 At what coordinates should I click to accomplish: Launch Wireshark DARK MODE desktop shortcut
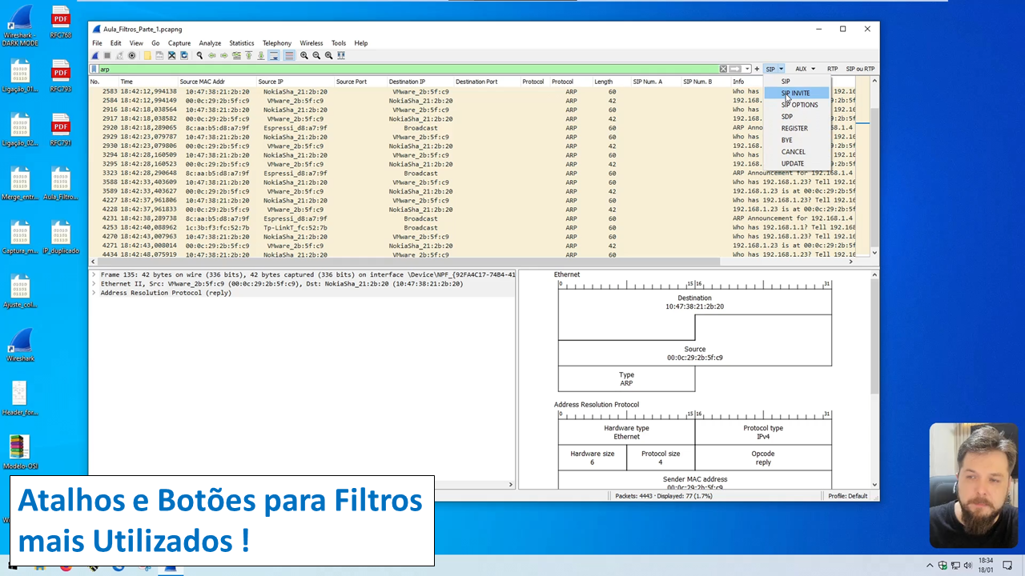coord(20,24)
